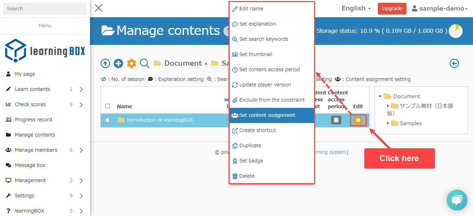Click the red Upgrade button
The height and width of the screenshot is (216, 473).
(392, 9)
